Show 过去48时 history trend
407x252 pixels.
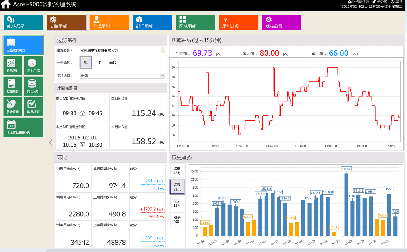(177, 171)
